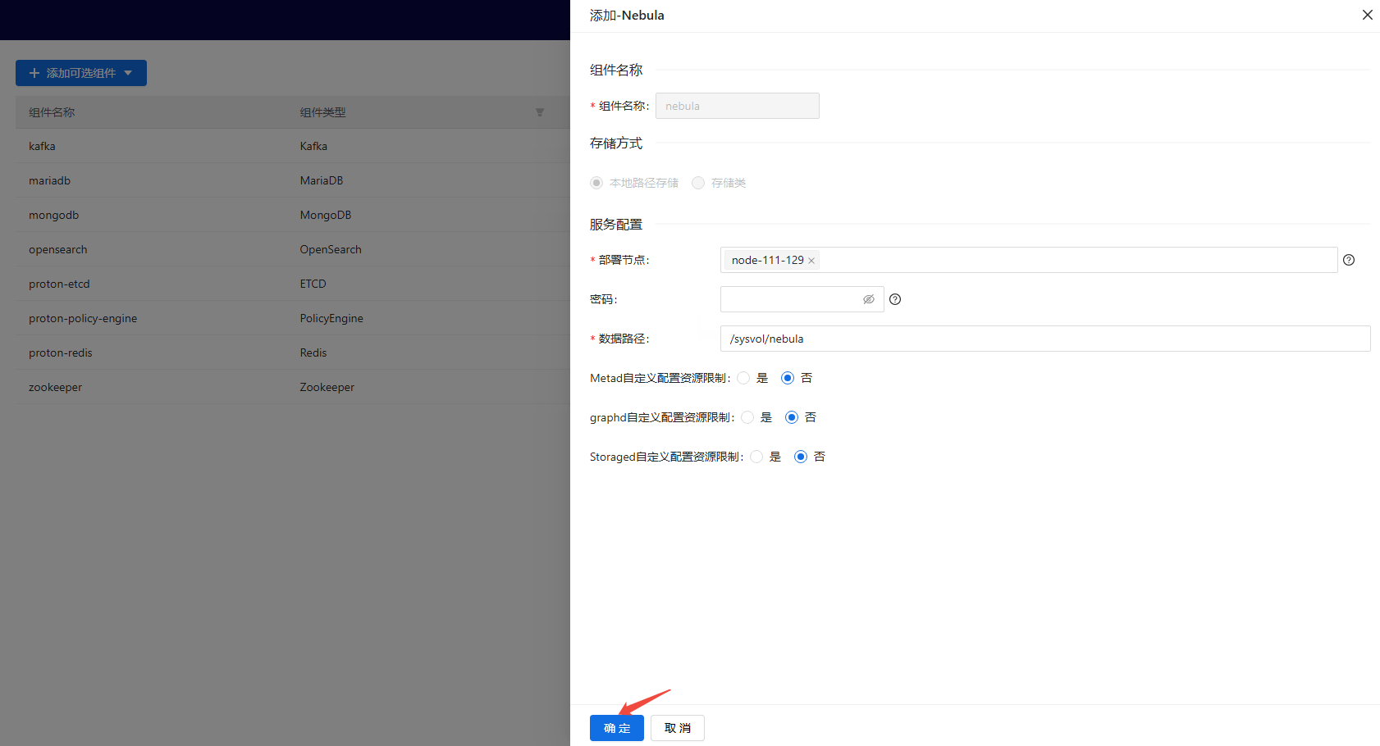
Task: Click the 组件类型 column filter icon
Action: 540,112
